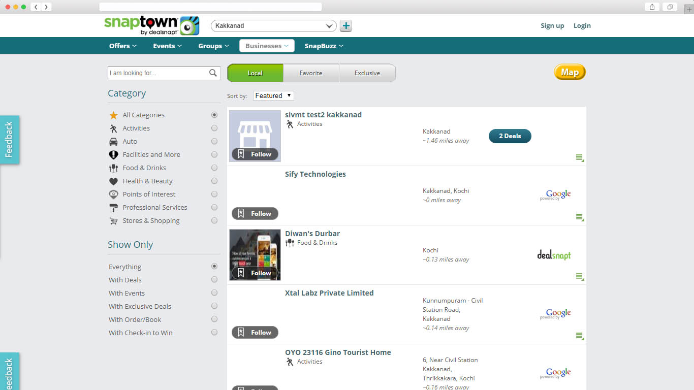Click the Food & Drinks cutlery icon

point(113,168)
